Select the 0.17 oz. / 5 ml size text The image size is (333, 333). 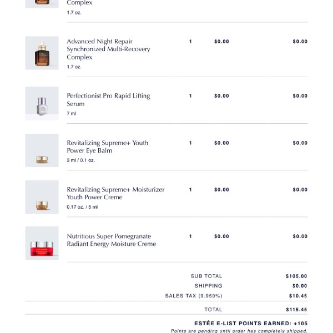(x=82, y=207)
